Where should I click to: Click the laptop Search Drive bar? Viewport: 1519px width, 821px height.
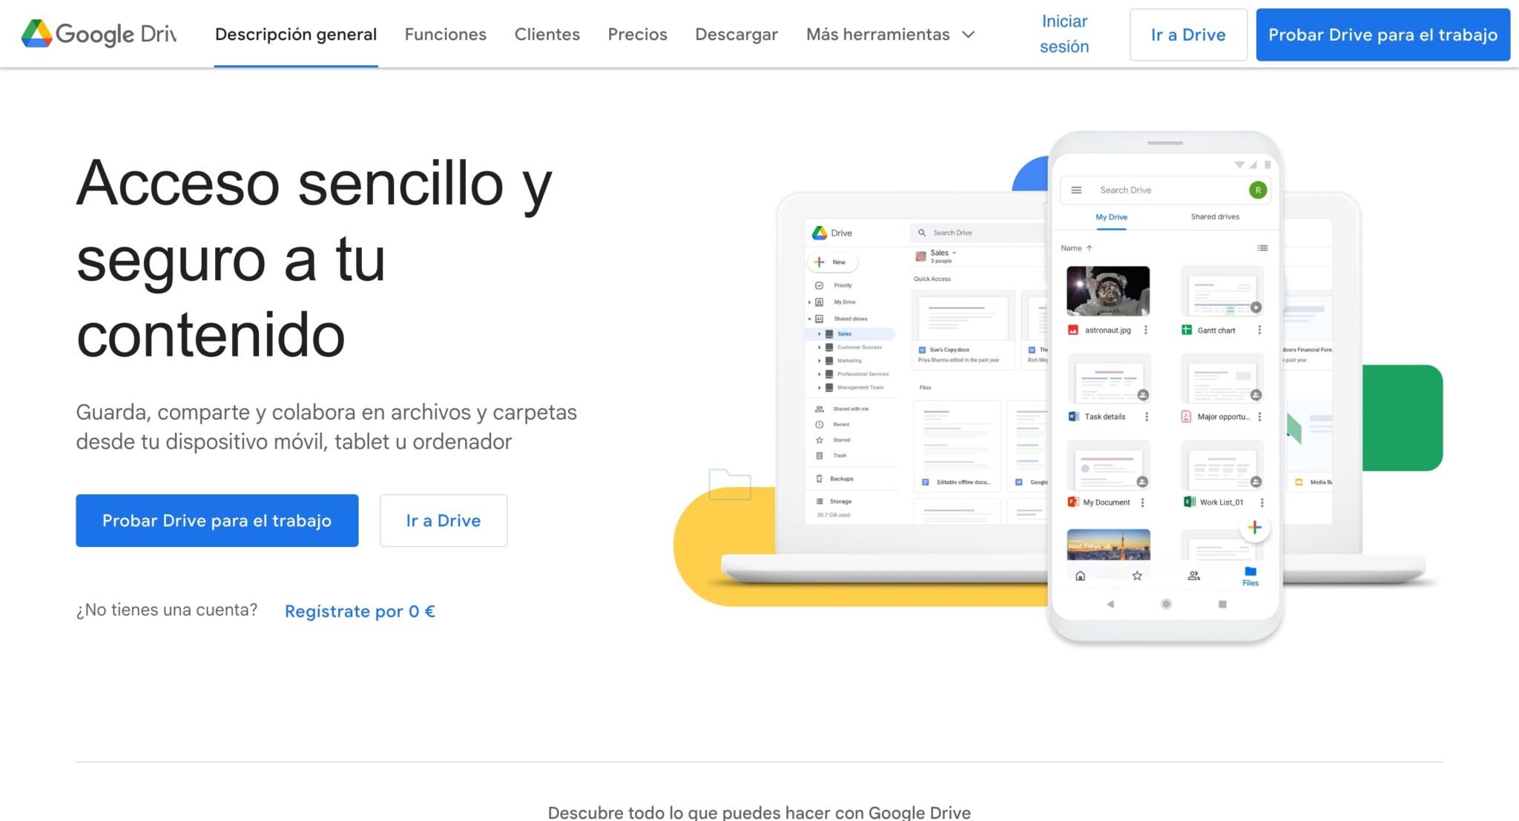tap(979, 233)
